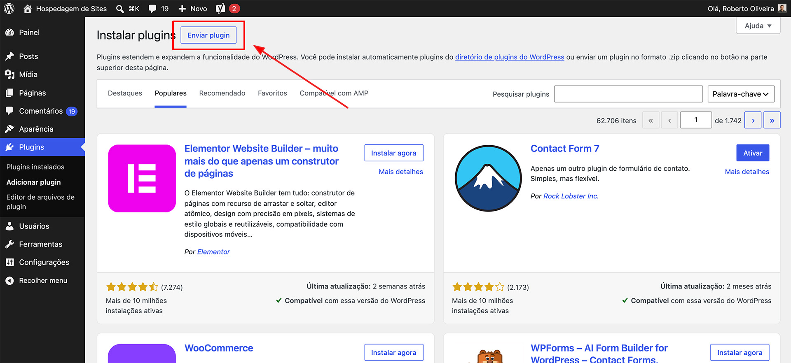Open Plugins instalados submenu item
791x363 pixels.
click(35, 167)
